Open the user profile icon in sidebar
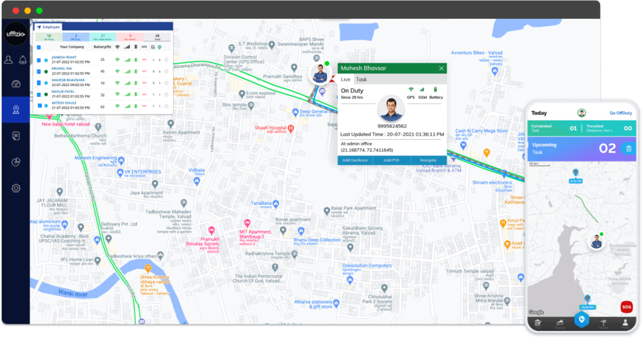The height and width of the screenshot is (339, 644). tap(8, 60)
